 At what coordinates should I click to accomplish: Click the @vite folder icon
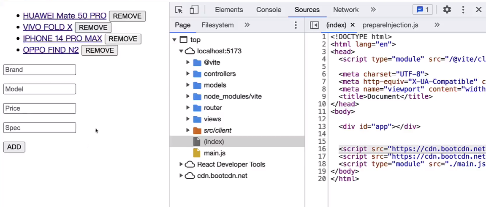(197, 63)
